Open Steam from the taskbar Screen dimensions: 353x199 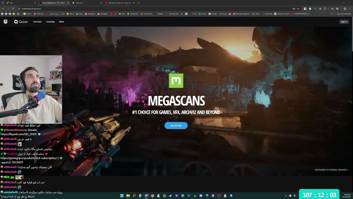click(x=170, y=196)
